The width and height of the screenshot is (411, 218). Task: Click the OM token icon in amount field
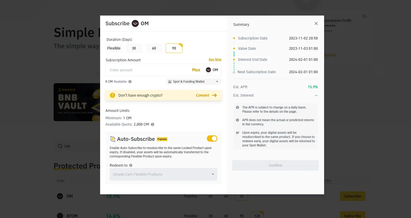[208, 70]
